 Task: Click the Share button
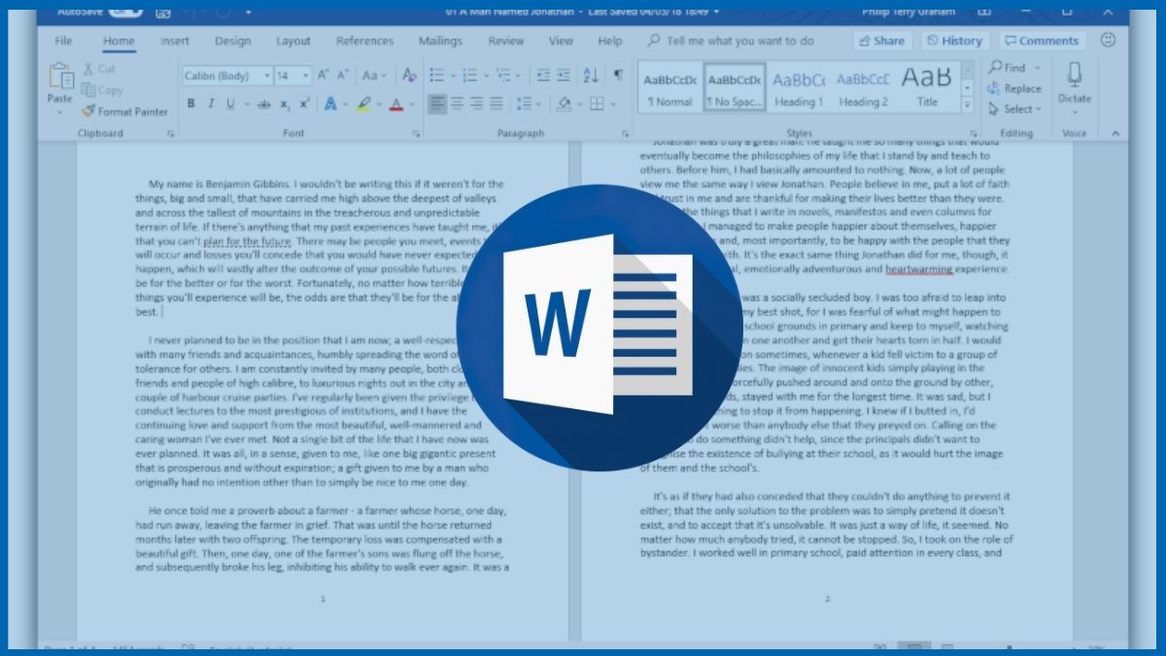(x=882, y=41)
